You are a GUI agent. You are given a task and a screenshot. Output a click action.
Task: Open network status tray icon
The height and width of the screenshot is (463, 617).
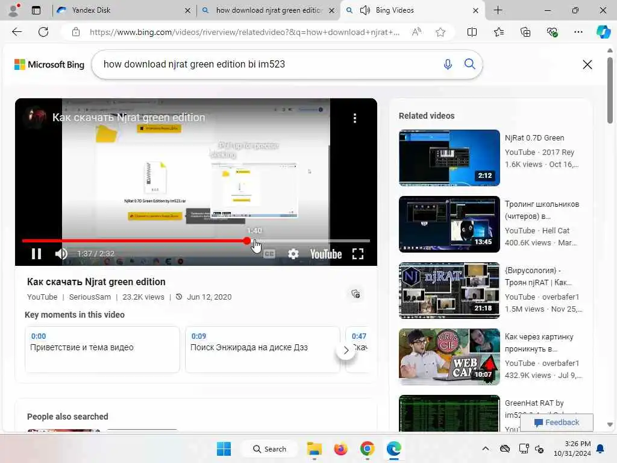[x=524, y=449]
